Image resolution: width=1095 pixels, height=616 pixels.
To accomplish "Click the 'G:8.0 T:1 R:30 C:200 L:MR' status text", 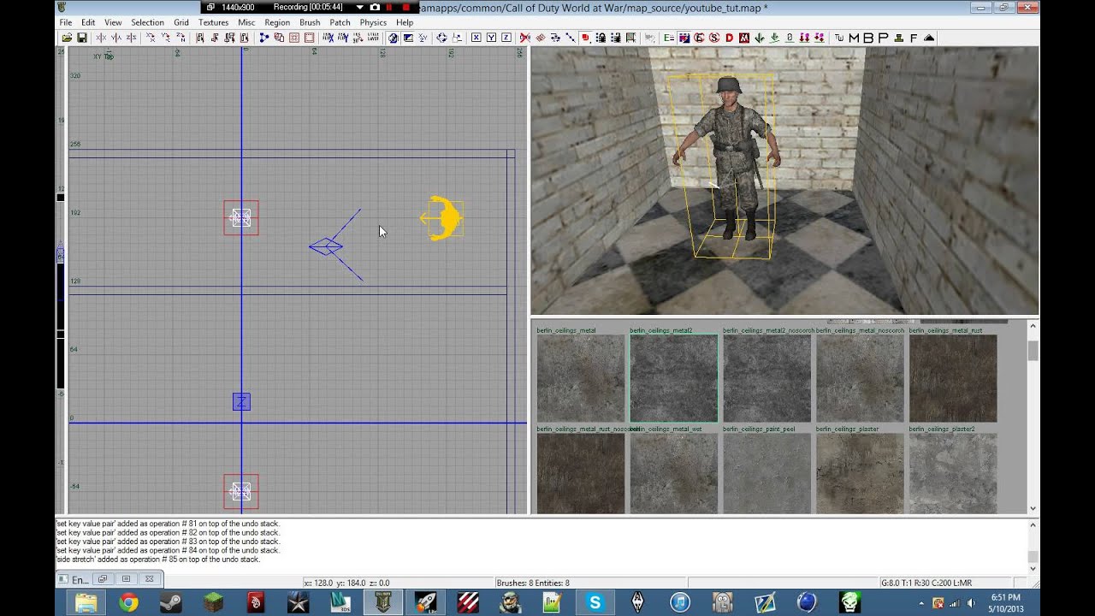I will coord(926,583).
